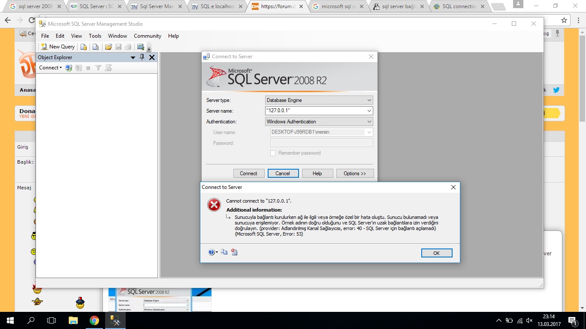Screen dimensions: 586x329
Task: Open the Edit menu
Action: pos(60,36)
